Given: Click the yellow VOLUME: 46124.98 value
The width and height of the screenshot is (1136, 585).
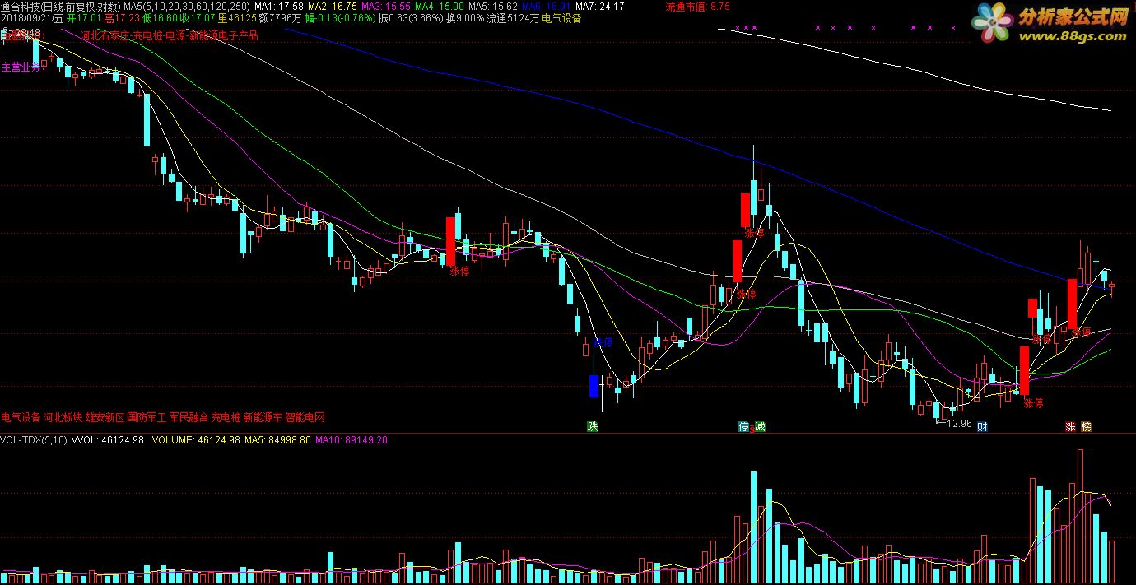Looking at the screenshot, I should point(196,440).
